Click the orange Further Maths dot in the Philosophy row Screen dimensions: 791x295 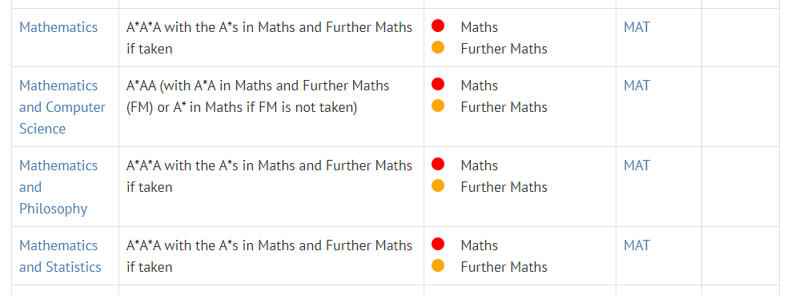click(438, 185)
